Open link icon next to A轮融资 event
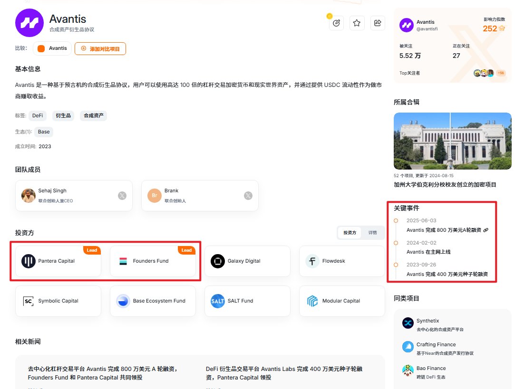The image size is (515, 389). pos(486,230)
